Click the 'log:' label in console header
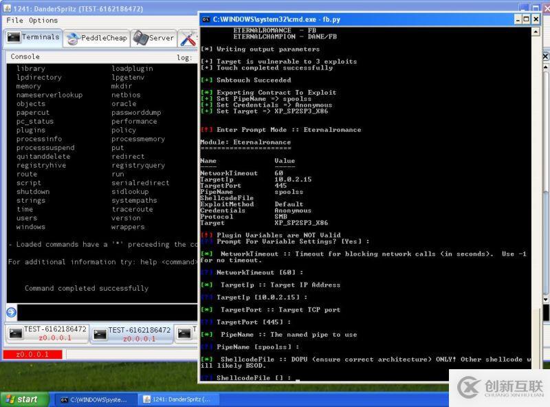 coord(184,58)
